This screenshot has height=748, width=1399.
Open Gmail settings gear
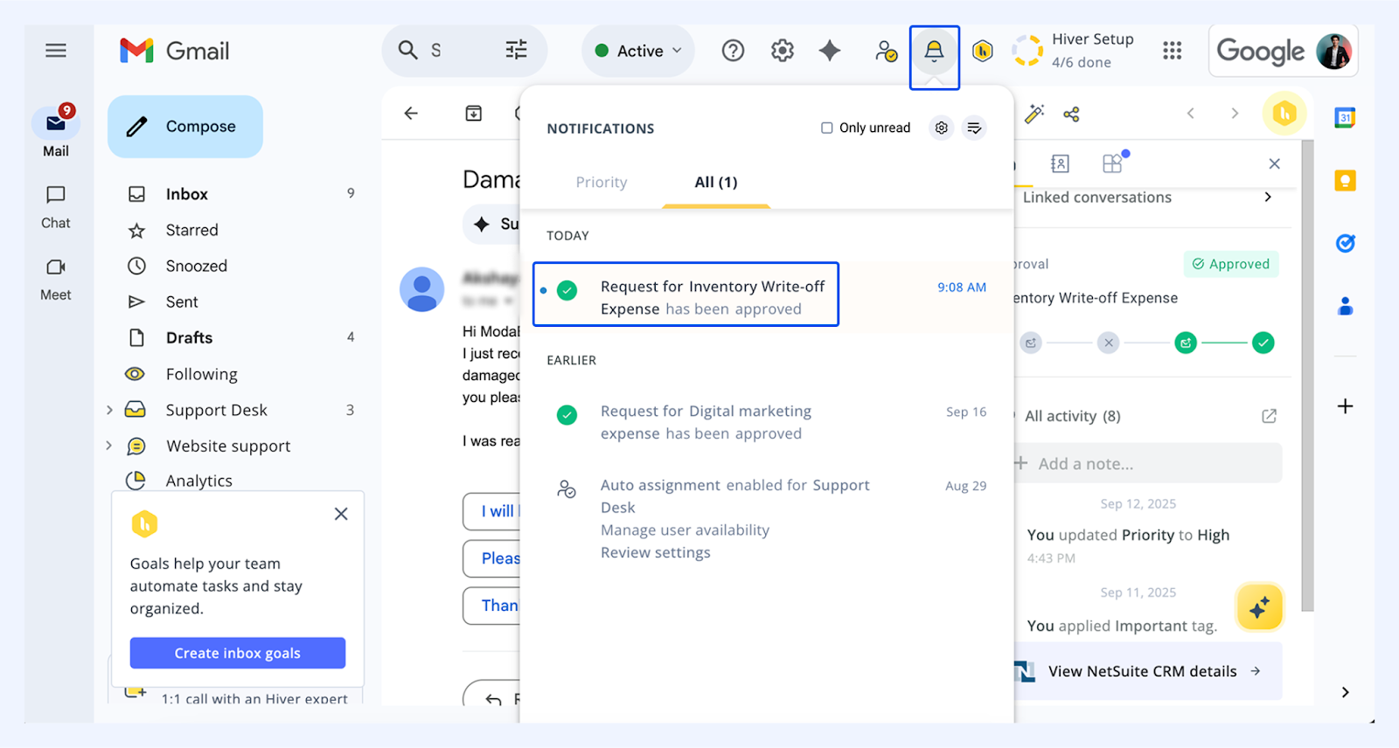coord(783,51)
